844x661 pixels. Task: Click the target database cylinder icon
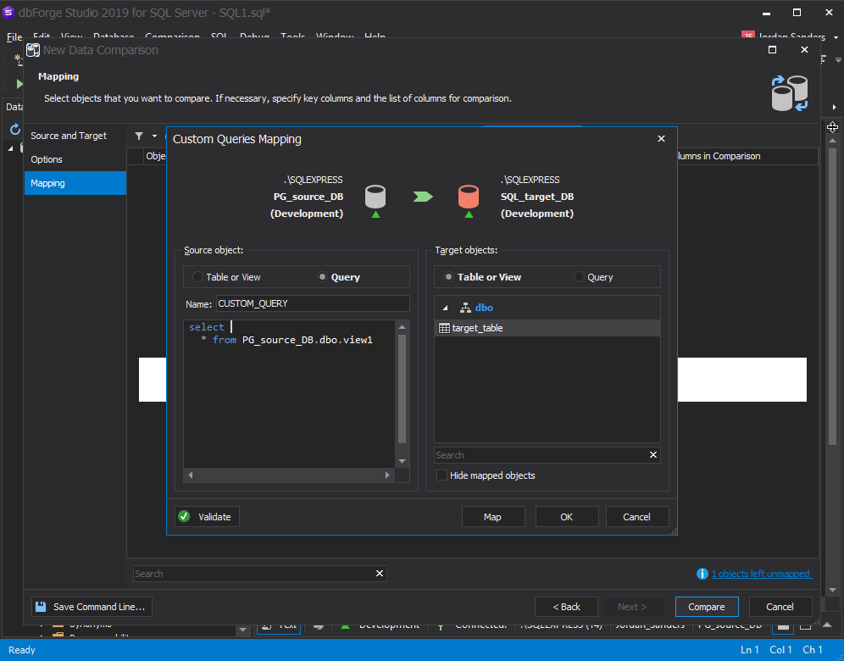(469, 197)
